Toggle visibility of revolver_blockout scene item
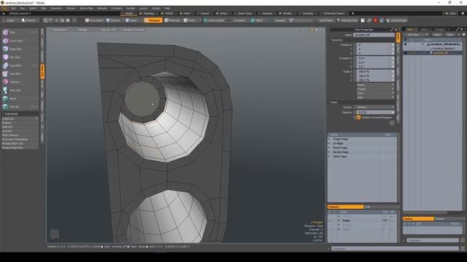The height and width of the screenshot is (262, 467). pyautogui.click(x=406, y=44)
